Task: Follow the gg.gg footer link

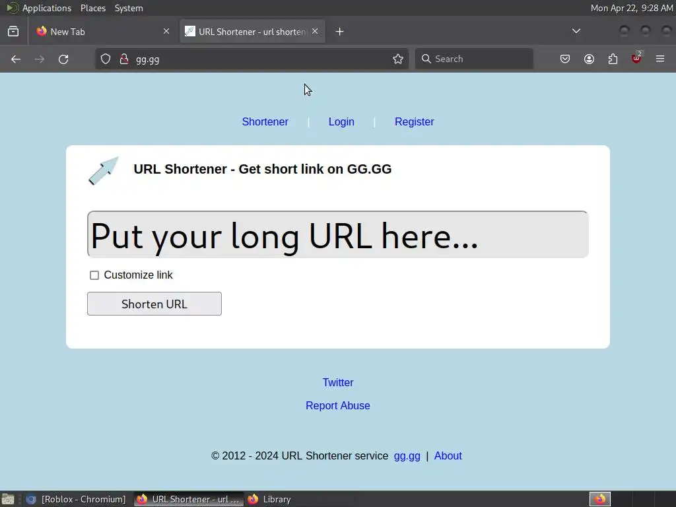Action: coord(407,456)
